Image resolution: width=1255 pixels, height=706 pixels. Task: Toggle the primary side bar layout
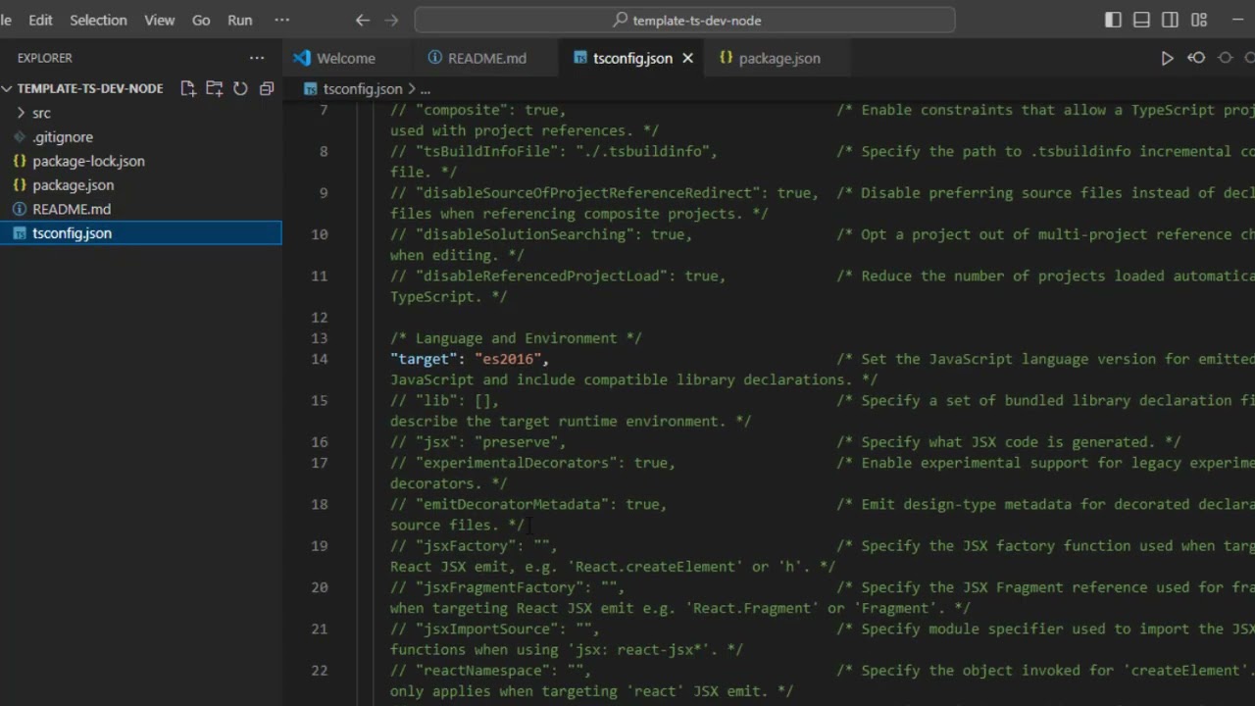coord(1113,20)
